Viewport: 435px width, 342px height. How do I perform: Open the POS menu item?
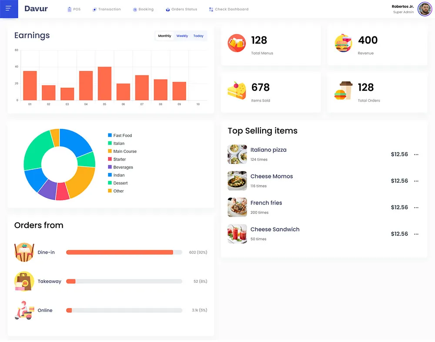click(77, 9)
